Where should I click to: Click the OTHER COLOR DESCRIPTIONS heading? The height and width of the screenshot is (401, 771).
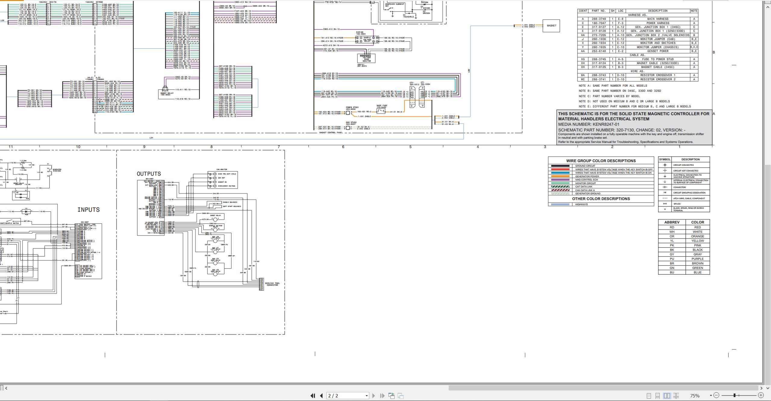pyautogui.click(x=601, y=199)
